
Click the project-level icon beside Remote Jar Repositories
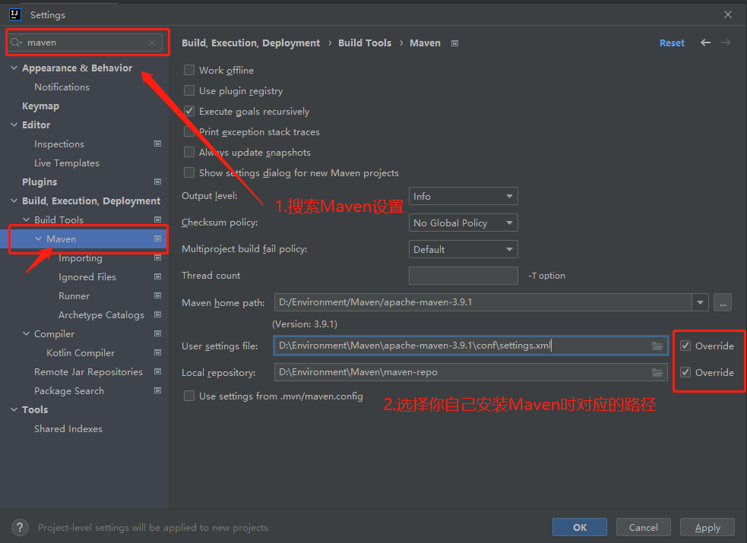point(158,371)
